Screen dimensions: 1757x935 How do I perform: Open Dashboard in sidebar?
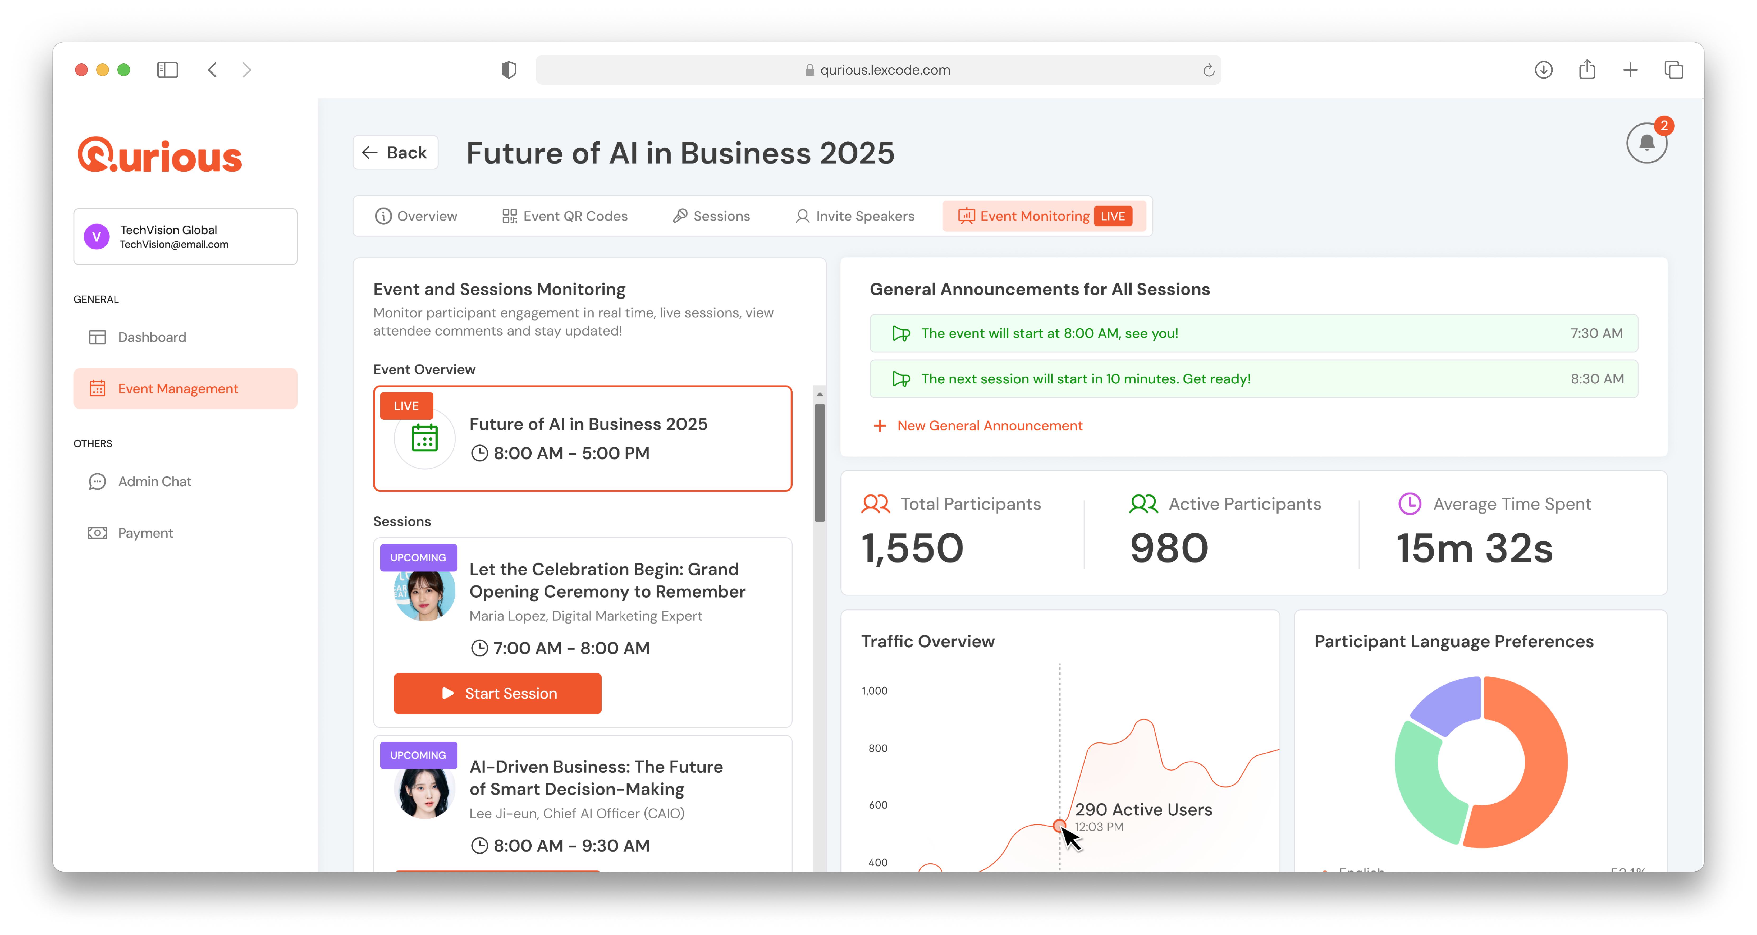186,337
